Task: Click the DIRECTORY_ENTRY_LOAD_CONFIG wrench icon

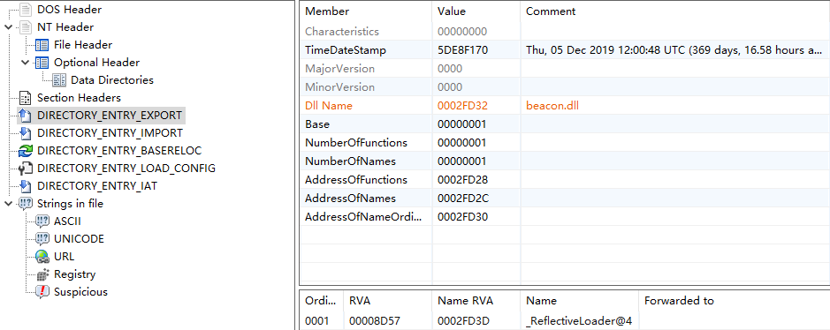Action: tap(26, 169)
